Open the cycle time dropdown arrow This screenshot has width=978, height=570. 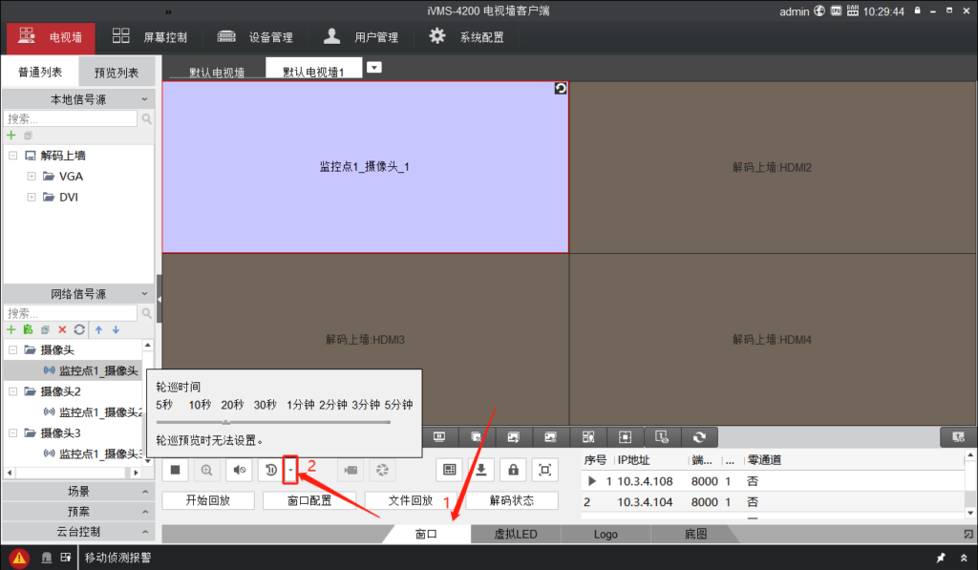(x=290, y=470)
